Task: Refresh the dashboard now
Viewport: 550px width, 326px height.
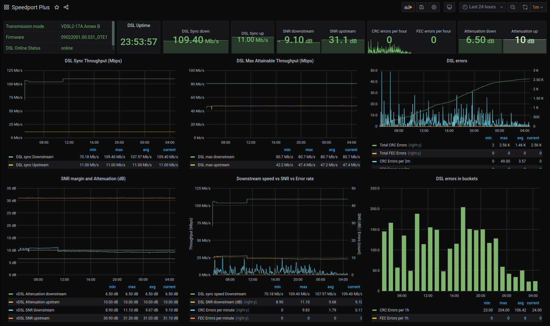Action: coord(525,7)
